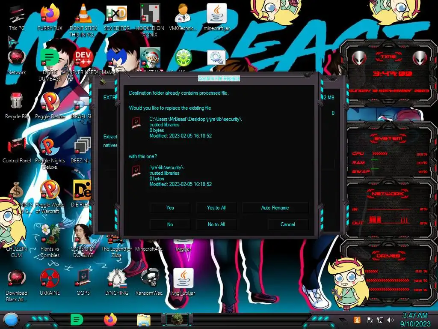
Task: Open Control Panel desktop icon
Action: point(17,150)
